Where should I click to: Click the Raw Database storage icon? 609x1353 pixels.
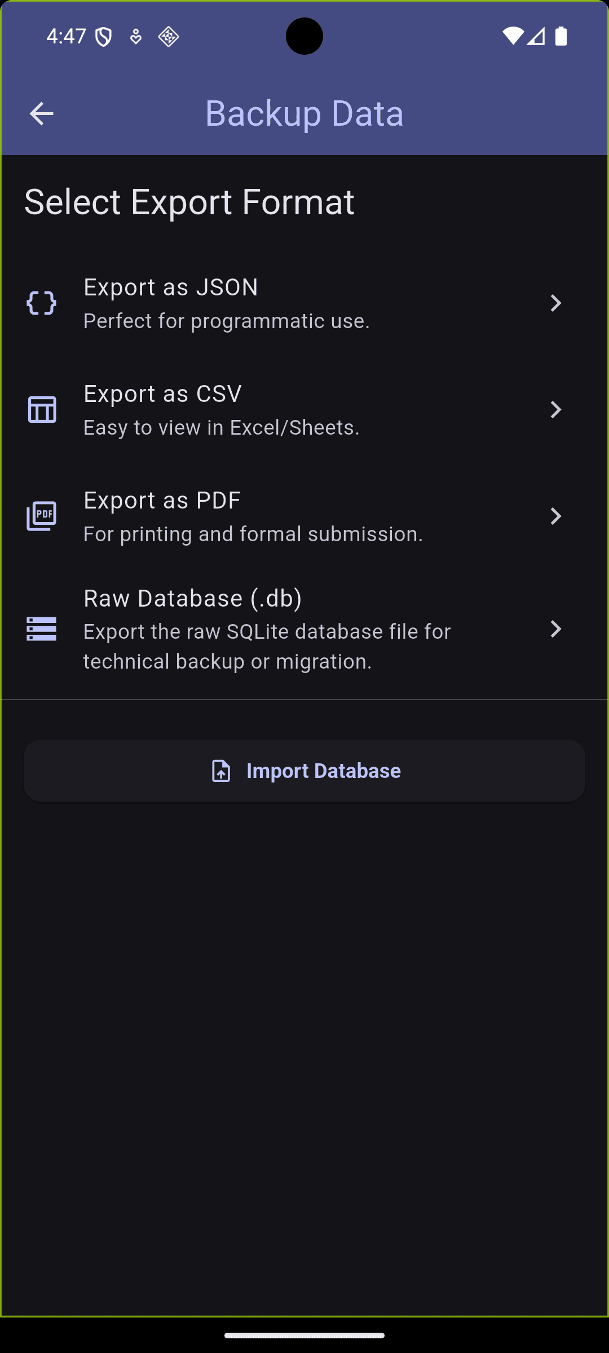click(x=42, y=629)
